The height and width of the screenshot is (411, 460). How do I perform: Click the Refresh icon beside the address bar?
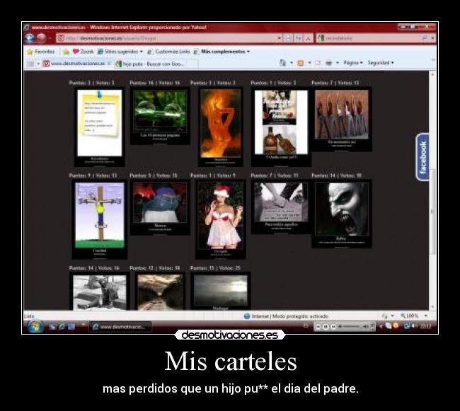299,38
